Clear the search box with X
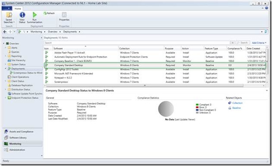This screenshot has height=166, width=272. coord(232,43)
